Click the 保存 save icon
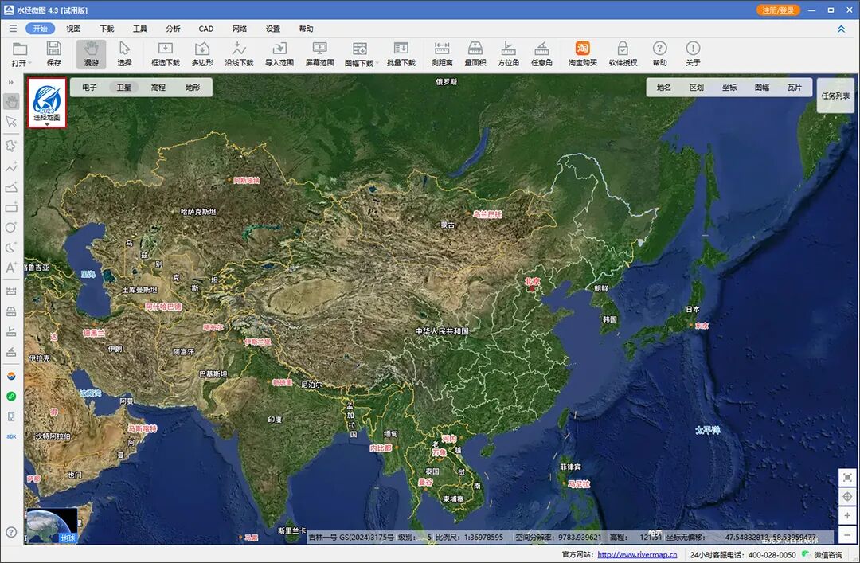860x563 pixels. pos(54,54)
